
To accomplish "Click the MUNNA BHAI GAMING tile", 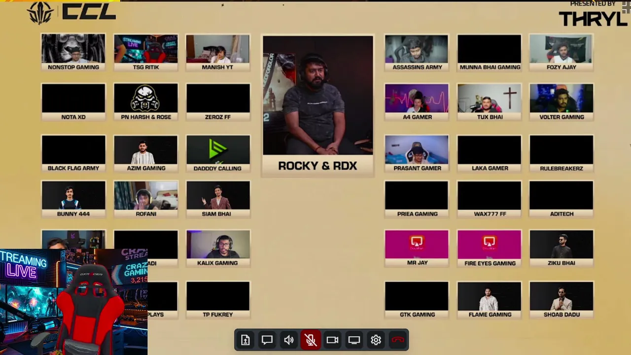I will 489,53.
